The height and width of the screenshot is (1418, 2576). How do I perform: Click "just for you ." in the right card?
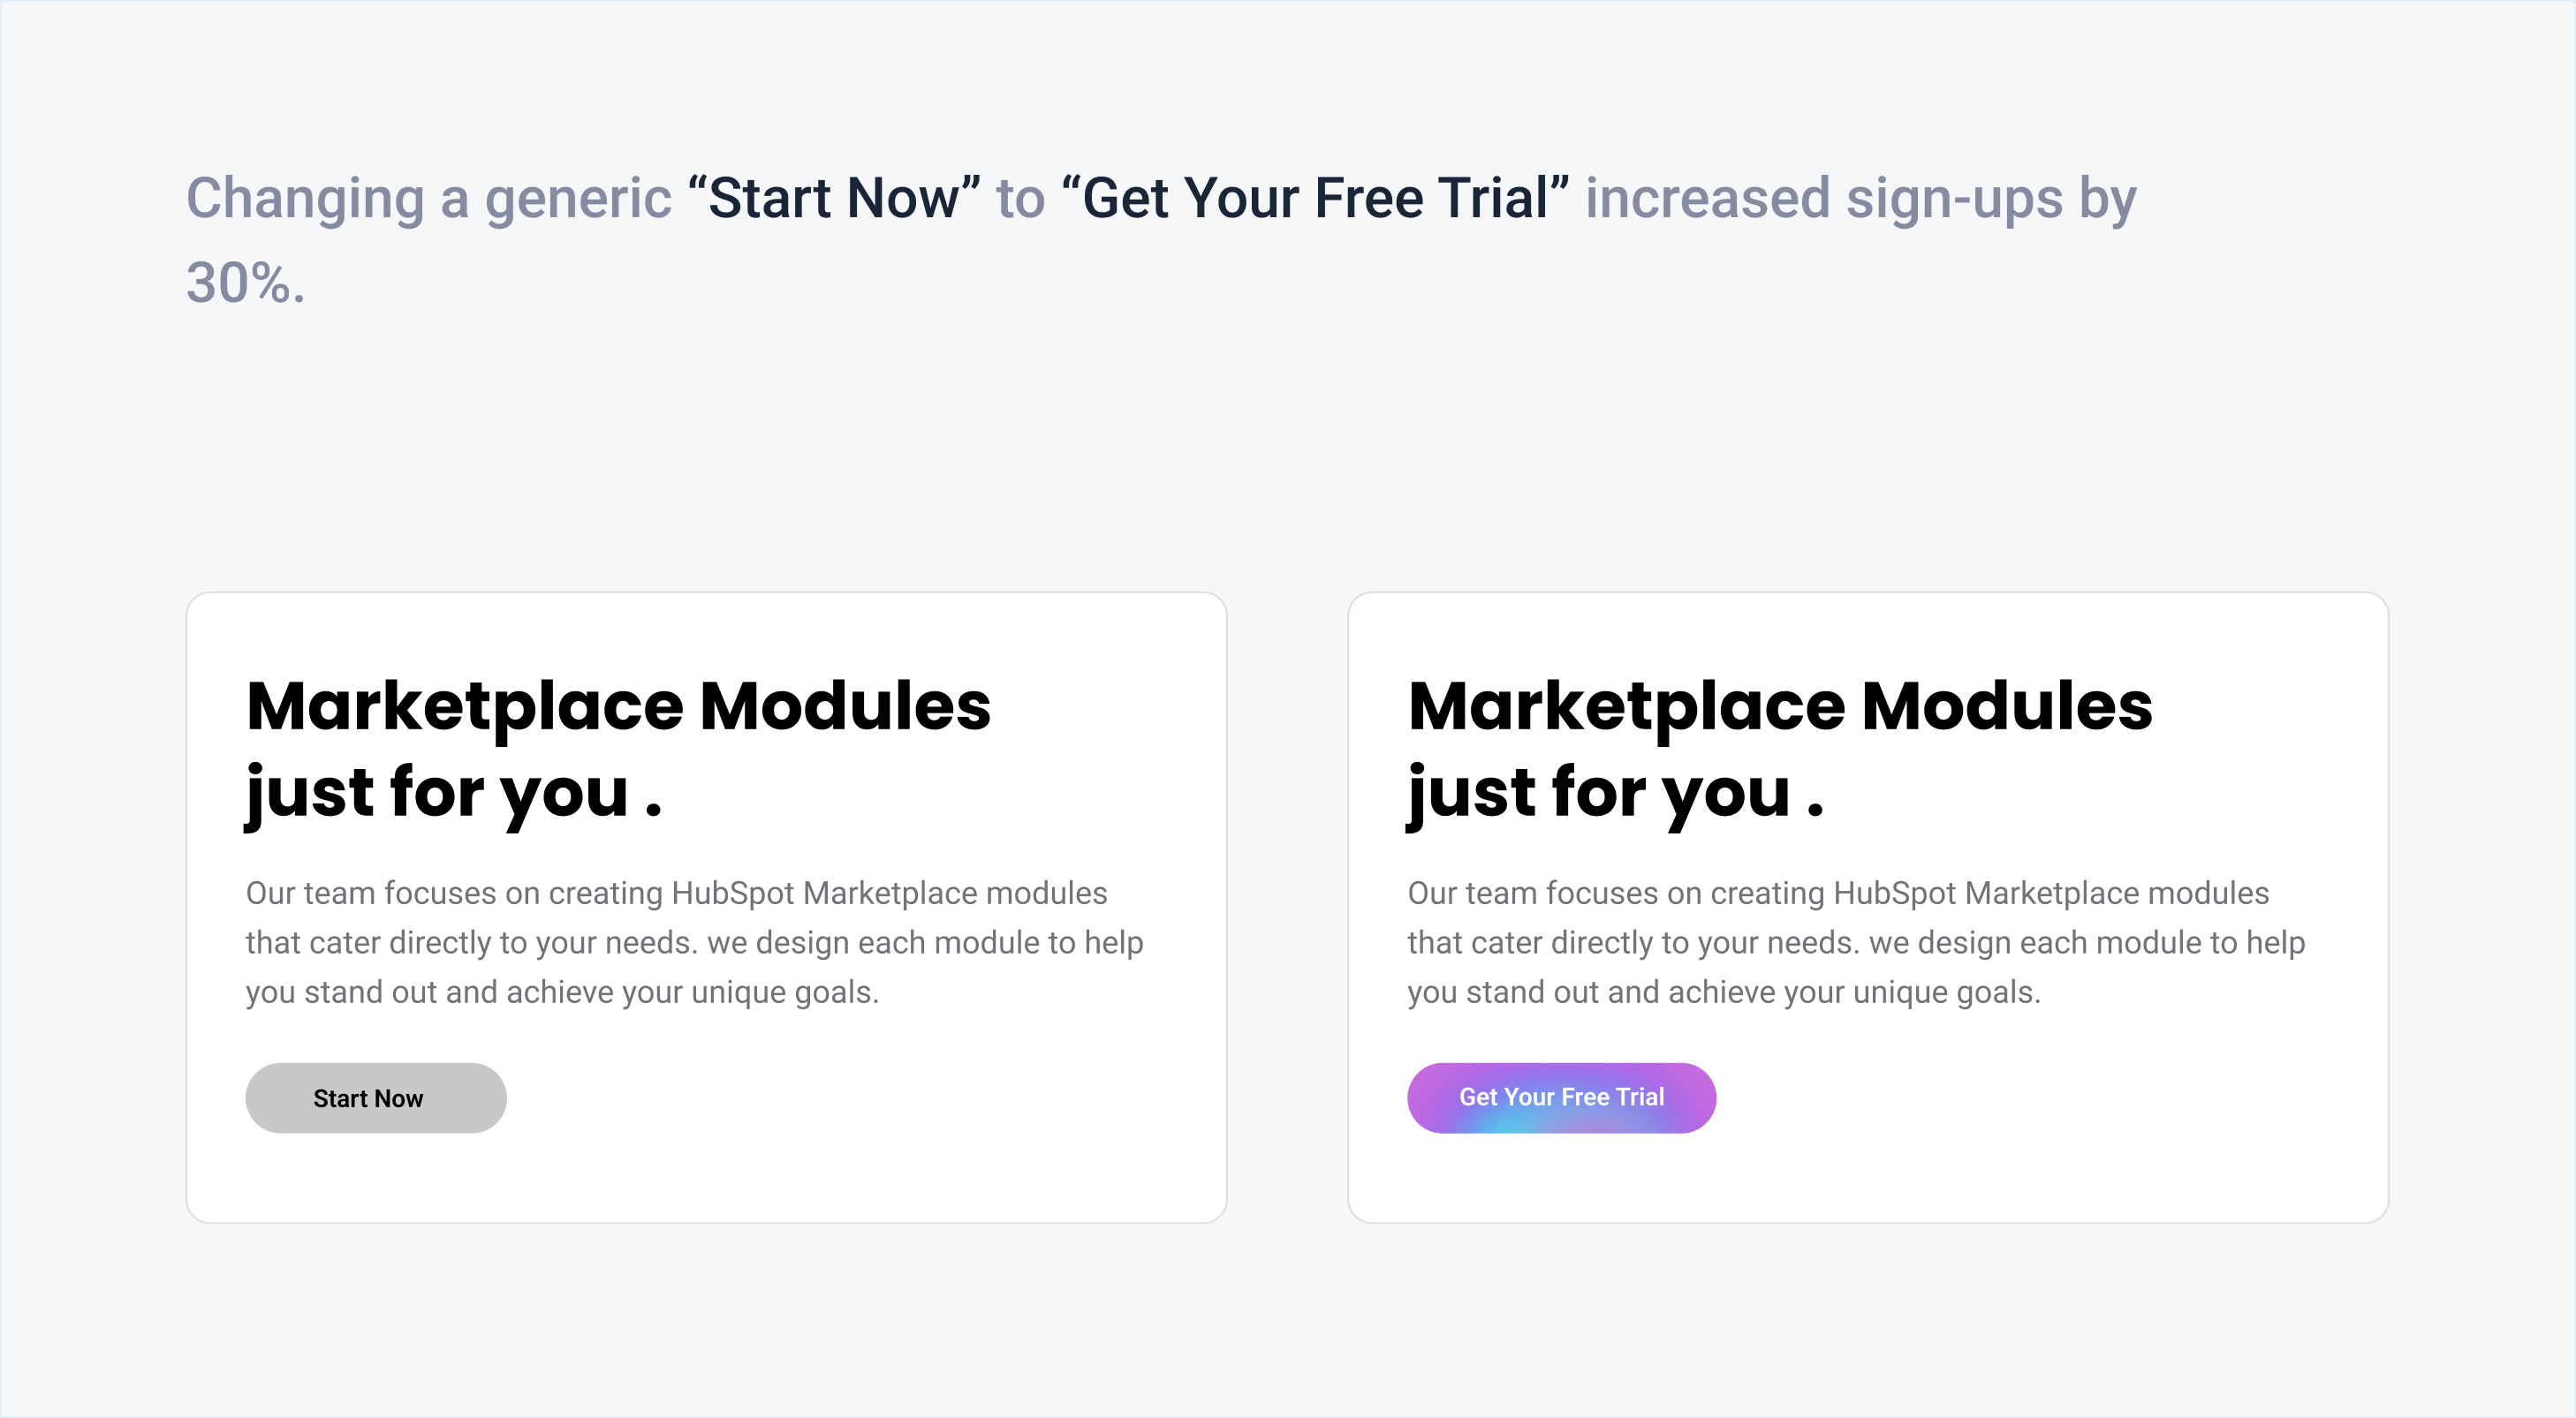(1616, 793)
